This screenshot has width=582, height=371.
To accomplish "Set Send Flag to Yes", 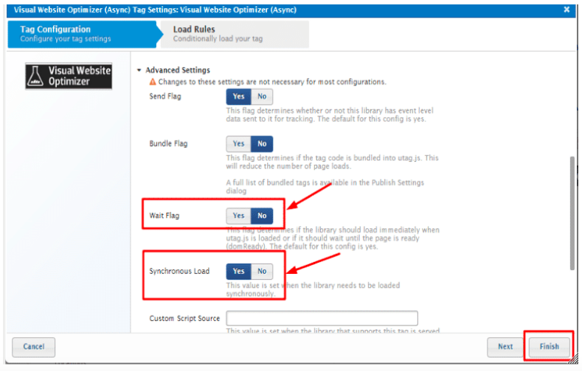I will pos(239,96).
